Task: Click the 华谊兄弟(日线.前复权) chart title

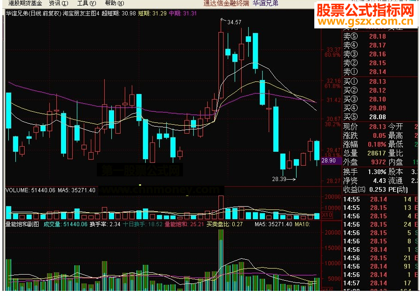Action: (34, 13)
